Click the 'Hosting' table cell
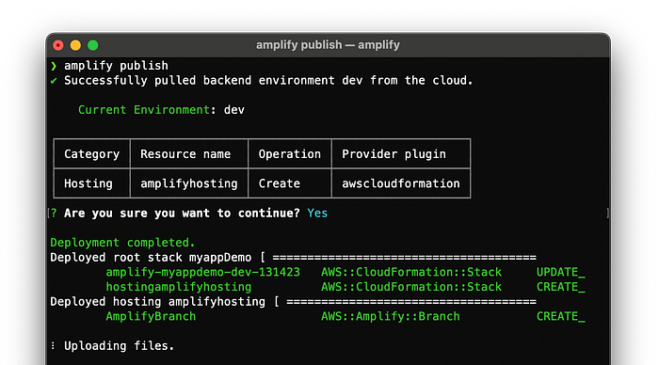659x365 pixels. (x=92, y=183)
